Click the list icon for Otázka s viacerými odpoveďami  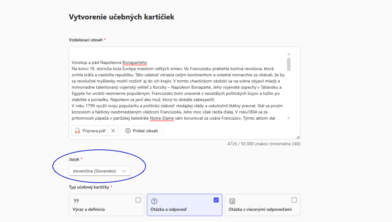(232, 201)
